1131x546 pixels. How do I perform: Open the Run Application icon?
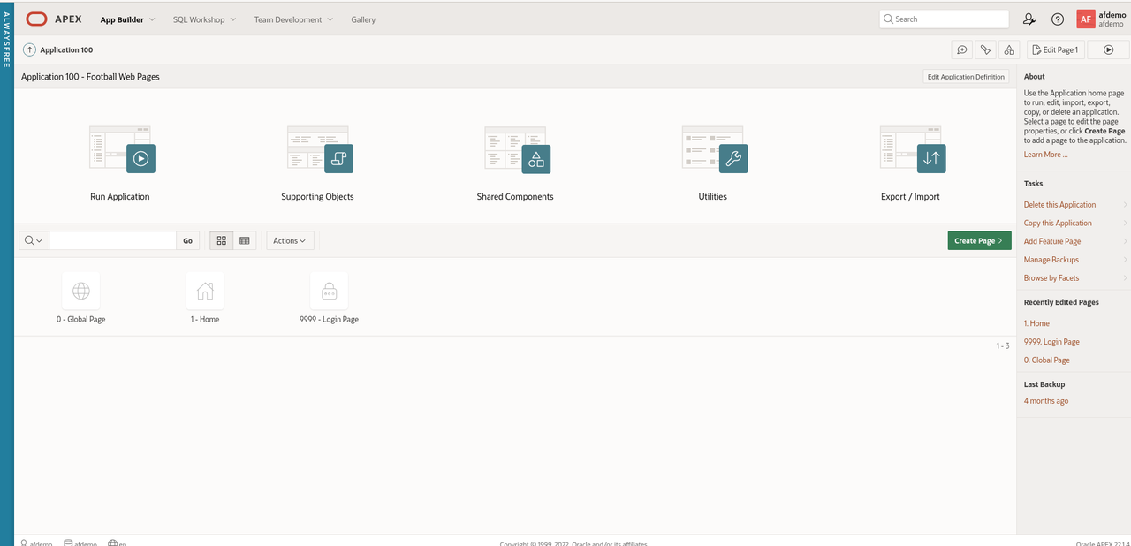click(x=119, y=150)
